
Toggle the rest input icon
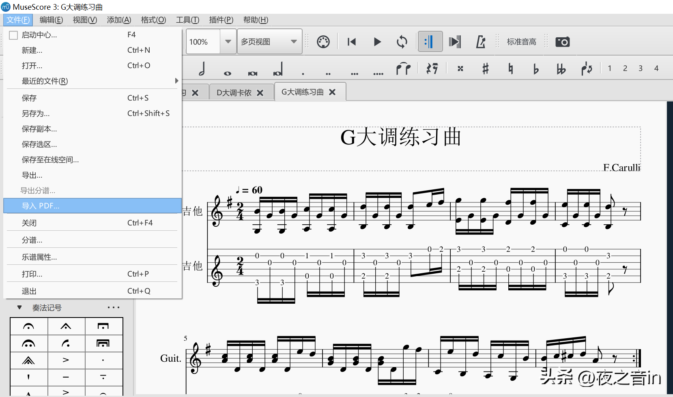(432, 69)
